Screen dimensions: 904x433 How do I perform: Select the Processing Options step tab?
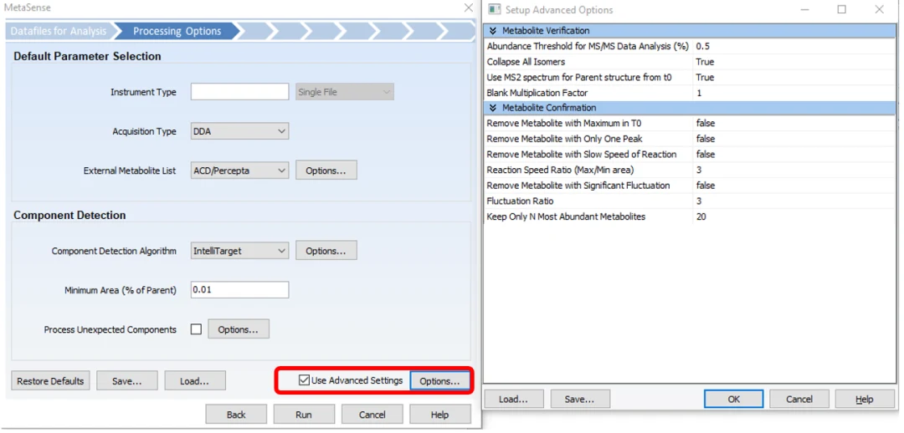pyautogui.click(x=177, y=31)
